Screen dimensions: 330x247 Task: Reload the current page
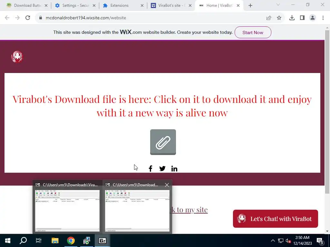pyautogui.click(x=28, y=18)
